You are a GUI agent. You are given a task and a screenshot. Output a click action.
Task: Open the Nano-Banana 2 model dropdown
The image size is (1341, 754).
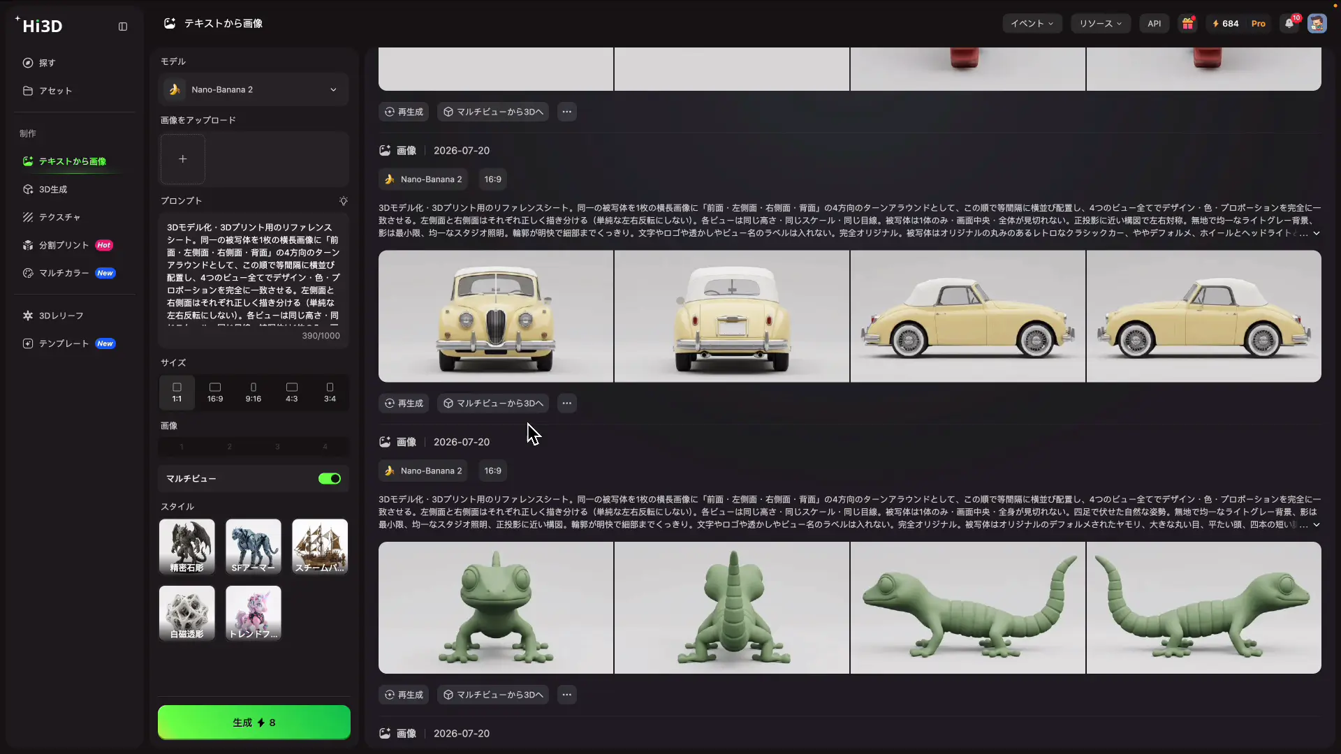[254, 89]
